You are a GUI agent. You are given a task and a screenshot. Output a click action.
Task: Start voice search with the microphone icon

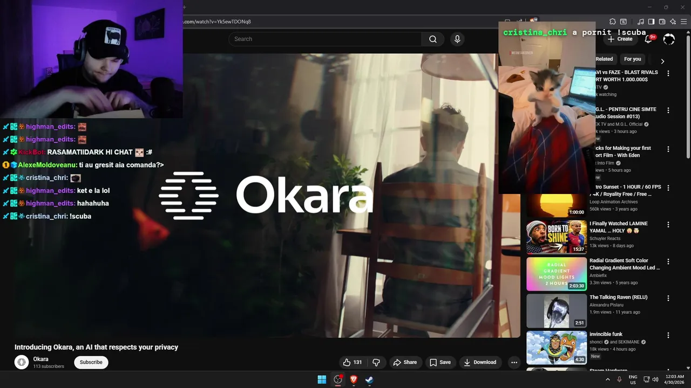[457, 39]
